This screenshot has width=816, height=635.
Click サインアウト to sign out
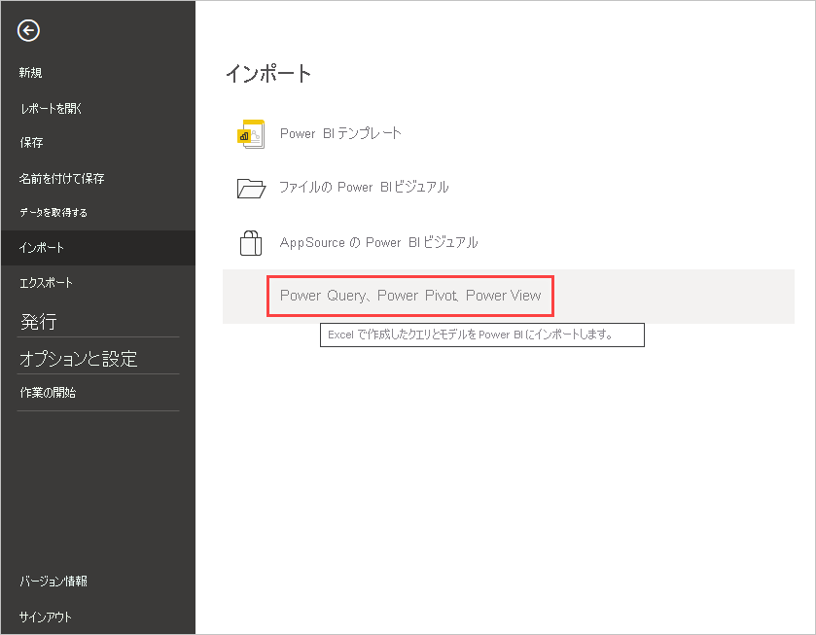point(44,617)
